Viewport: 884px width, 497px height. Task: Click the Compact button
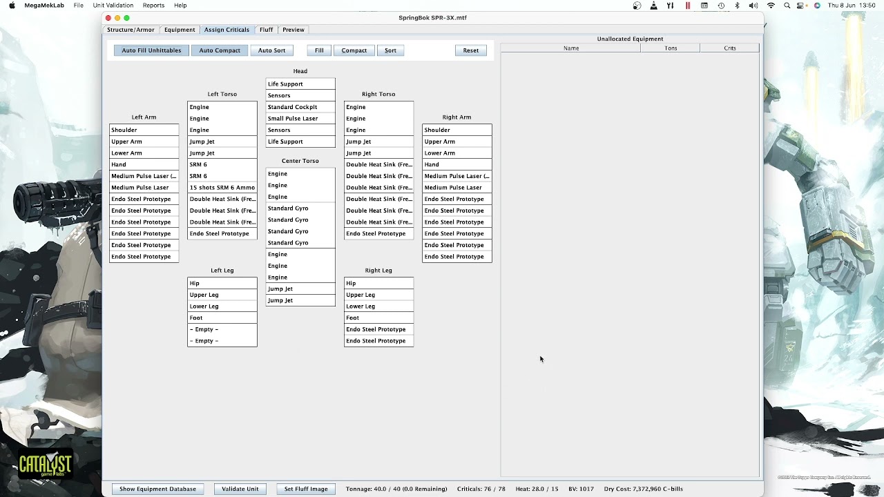point(354,50)
